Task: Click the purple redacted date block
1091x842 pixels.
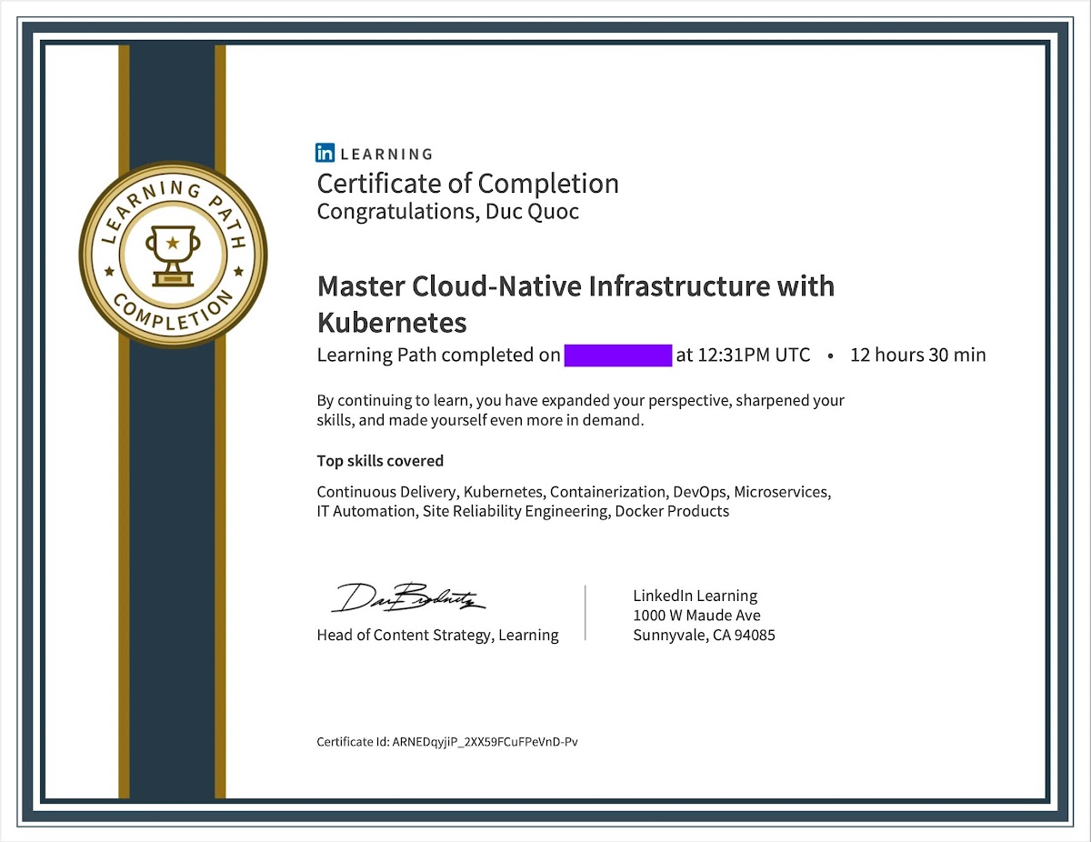Action: tap(617, 355)
